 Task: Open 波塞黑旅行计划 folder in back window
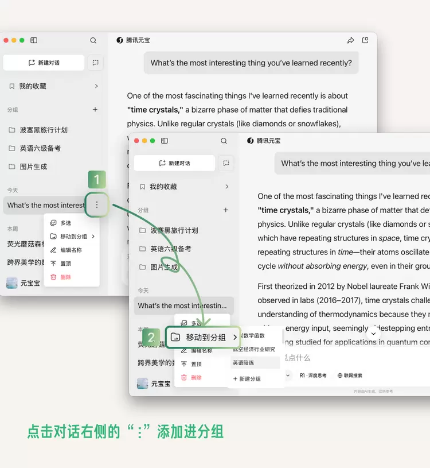(44, 130)
